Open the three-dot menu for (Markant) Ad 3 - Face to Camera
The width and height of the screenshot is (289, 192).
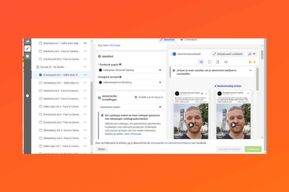coord(85,99)
